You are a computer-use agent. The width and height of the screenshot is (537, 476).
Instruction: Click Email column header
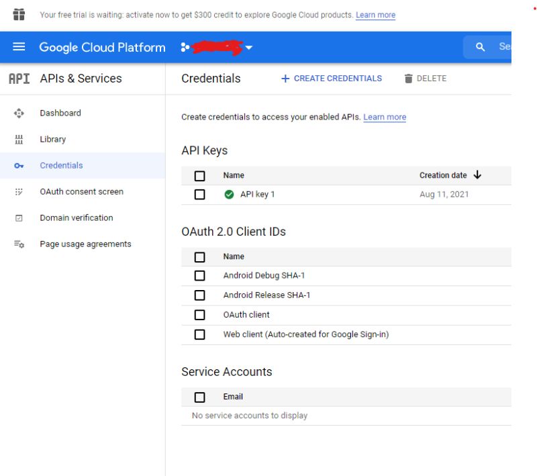(x=233, y=397)
